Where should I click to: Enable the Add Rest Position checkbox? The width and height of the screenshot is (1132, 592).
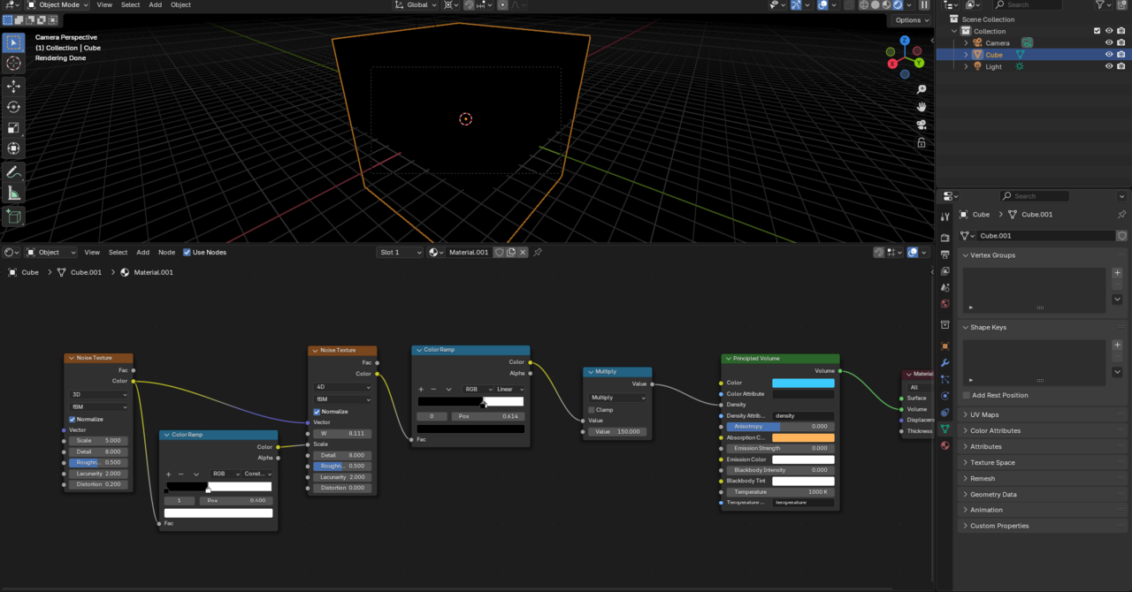(967, 395)
